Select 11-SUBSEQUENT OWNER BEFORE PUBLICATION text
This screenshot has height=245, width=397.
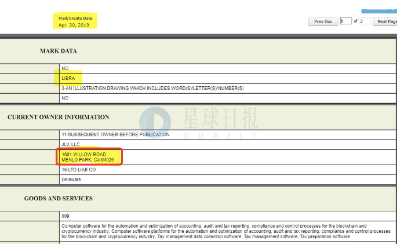115,134
